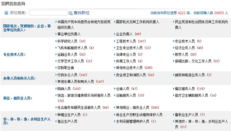Viewport: 231px width, 131px height.
Task: Open 经济业务人员 (48) category
Action: [189, 48]
